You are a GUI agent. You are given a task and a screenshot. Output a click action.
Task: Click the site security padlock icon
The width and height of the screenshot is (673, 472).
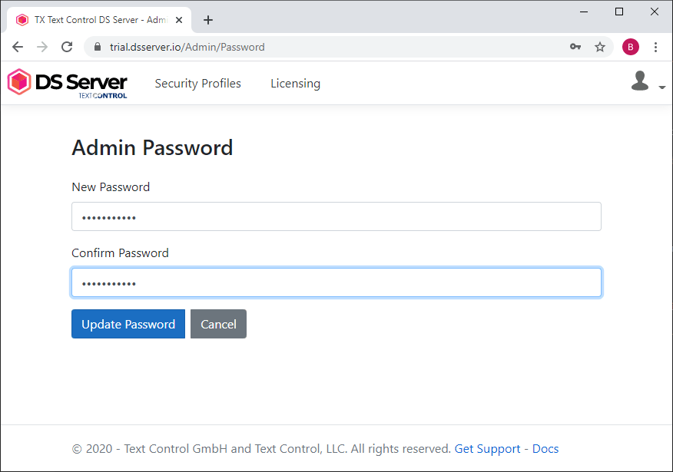pos(97,47)
